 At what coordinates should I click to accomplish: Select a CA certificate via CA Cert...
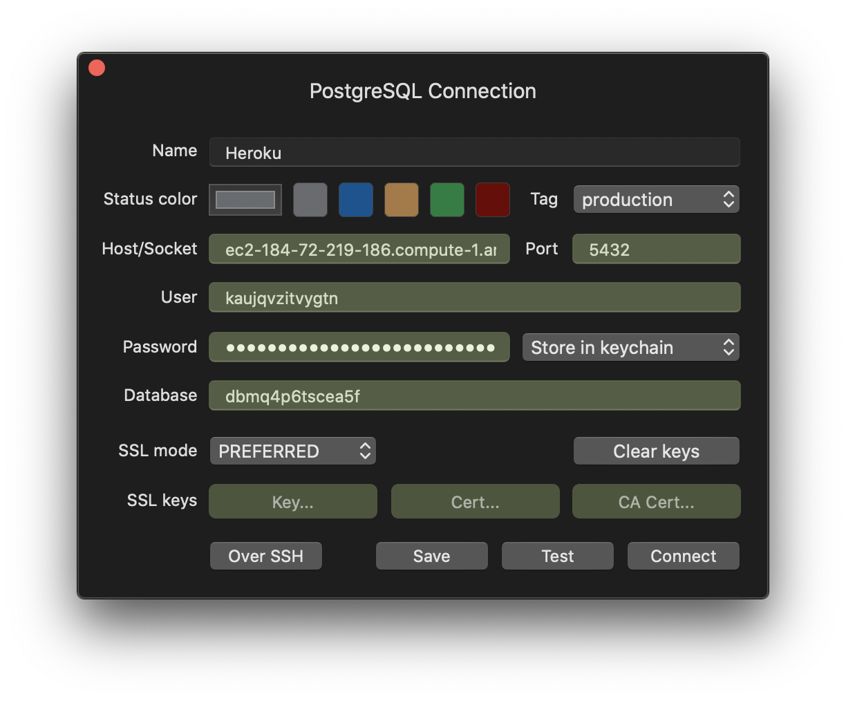coord(655,501)
